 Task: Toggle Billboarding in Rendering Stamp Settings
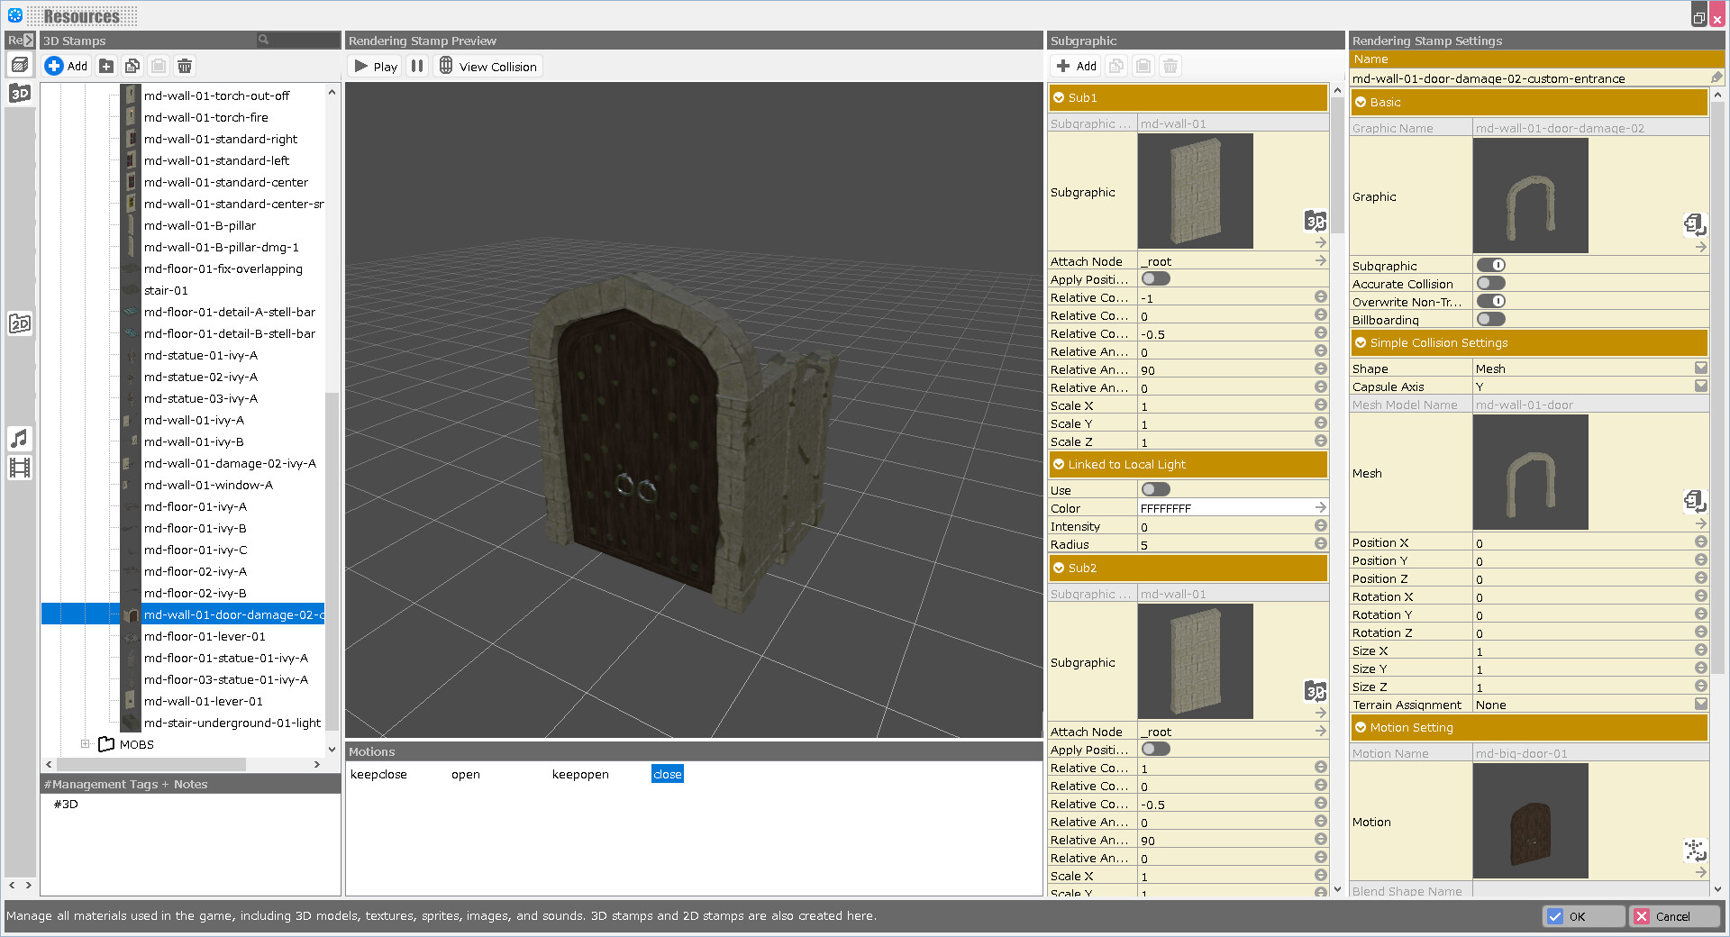pyautogui.click(x=1490, y=319)
